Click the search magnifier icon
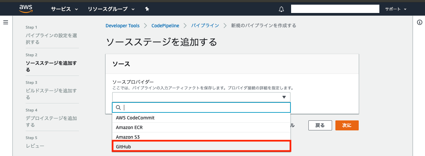Screen dimensions: 425x156 [118, 107]
